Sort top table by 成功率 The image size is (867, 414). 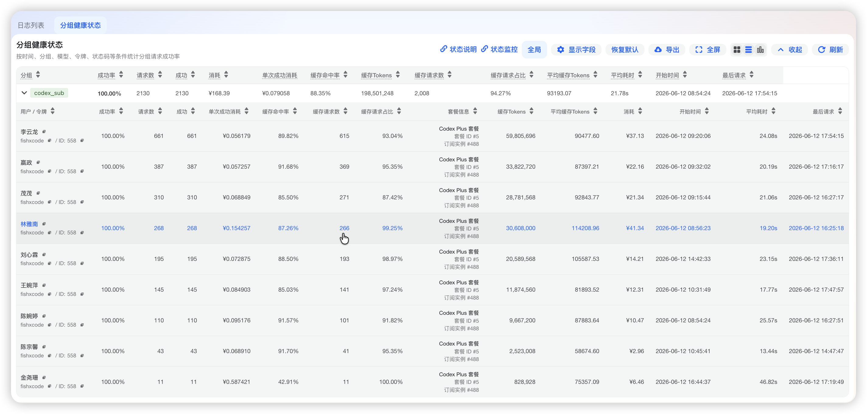click(x=121, y=75)
